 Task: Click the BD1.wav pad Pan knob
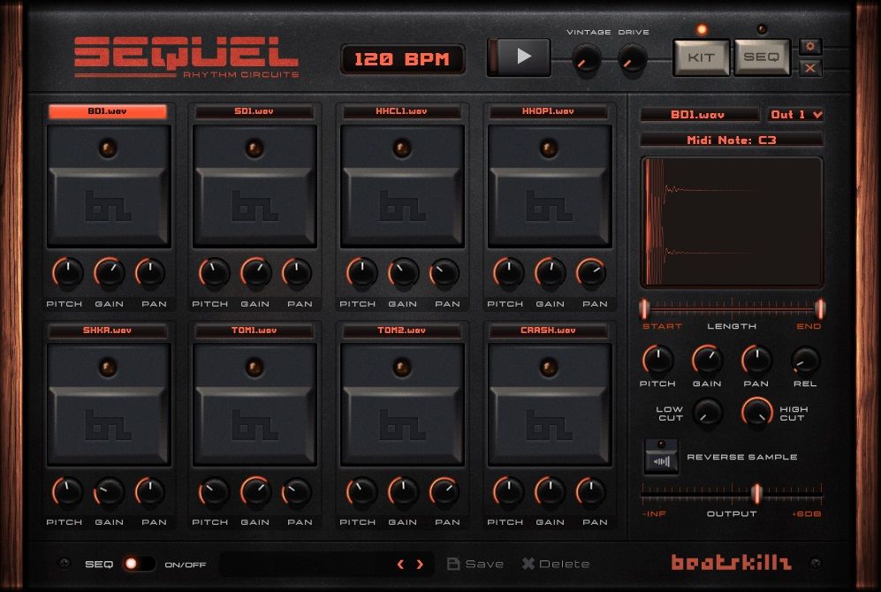coord(150,273)
